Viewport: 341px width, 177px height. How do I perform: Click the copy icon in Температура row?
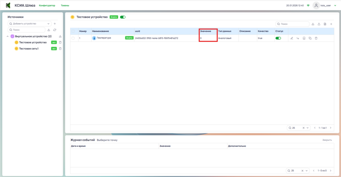click(310, 38)
